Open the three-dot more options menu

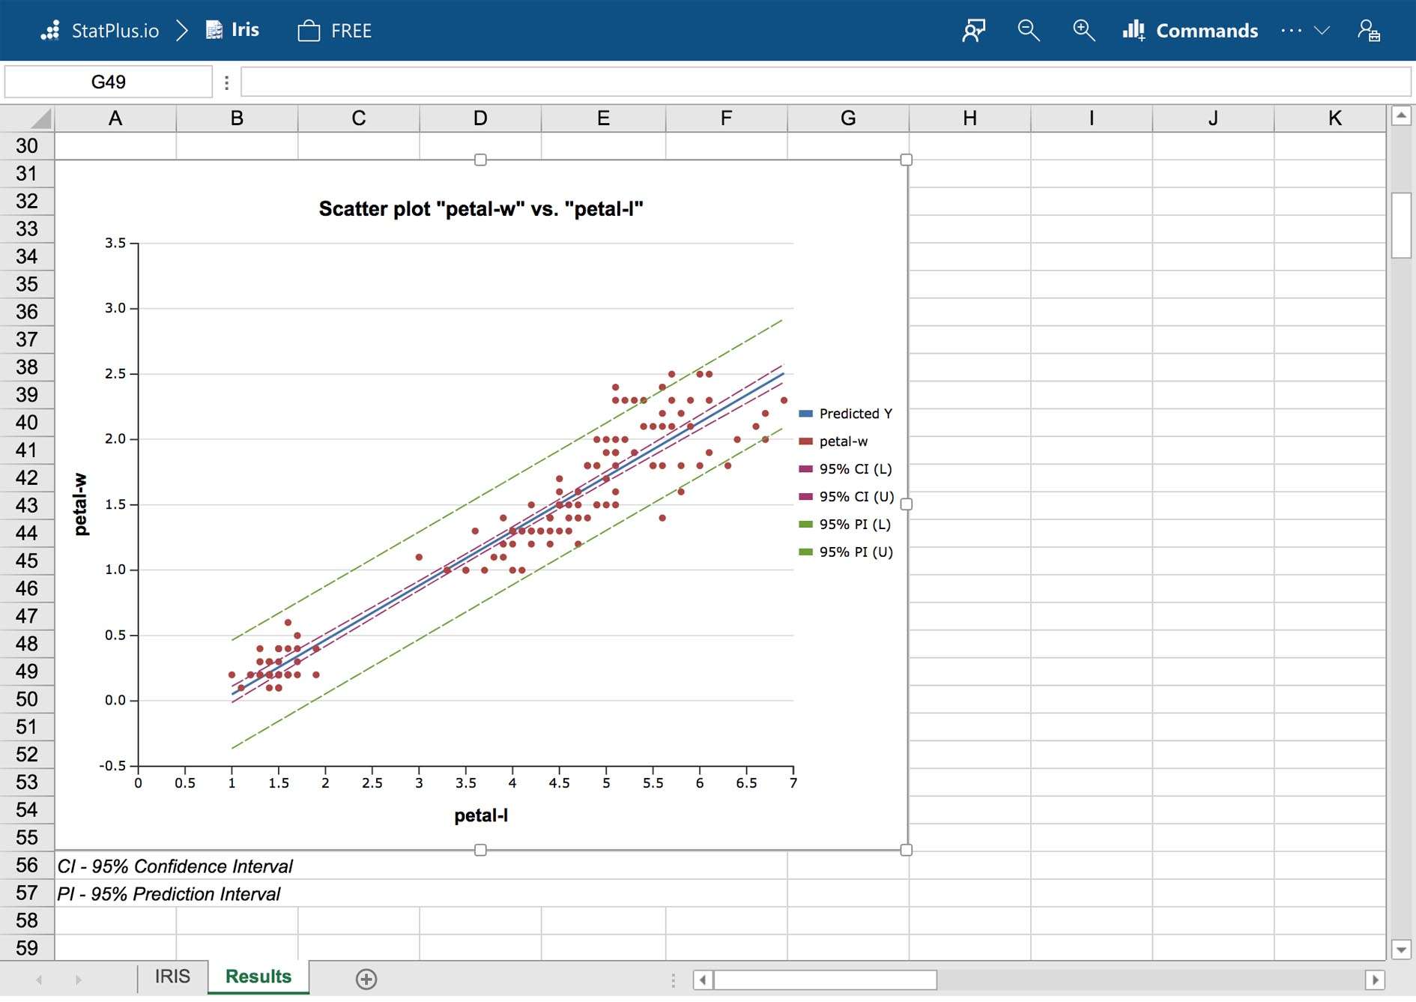click(1291, 31)
